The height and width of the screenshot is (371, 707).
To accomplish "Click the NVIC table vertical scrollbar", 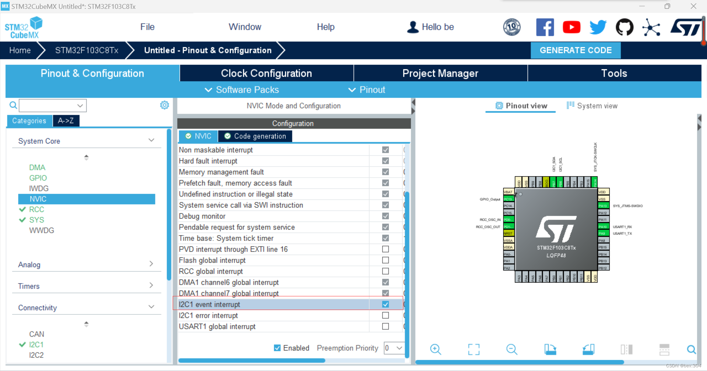I will (x=407, y=274).
